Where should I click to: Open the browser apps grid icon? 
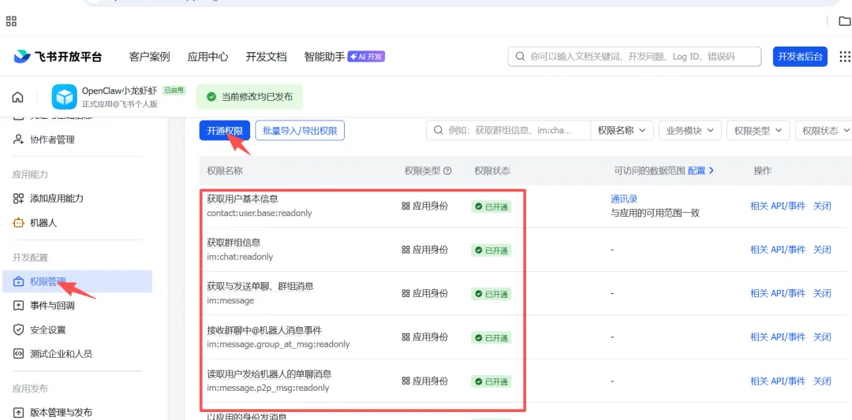pos(11,21)
